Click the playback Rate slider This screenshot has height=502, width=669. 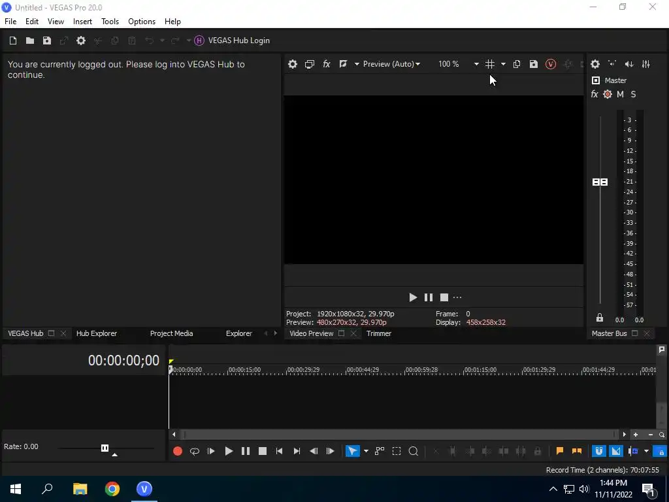105,448
